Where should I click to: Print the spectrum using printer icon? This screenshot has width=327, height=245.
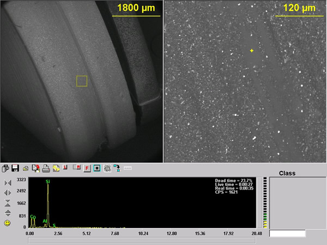(x=46, y=168)
